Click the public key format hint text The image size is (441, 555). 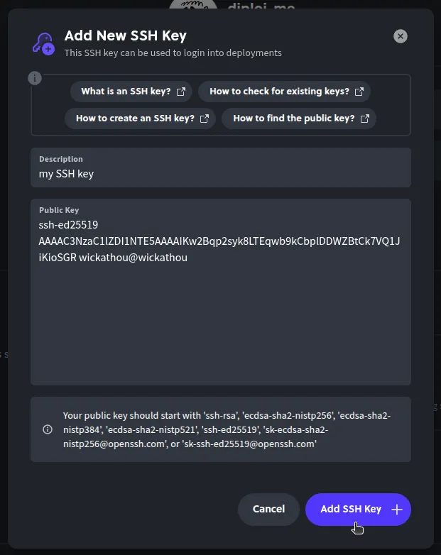coord(227,429)
